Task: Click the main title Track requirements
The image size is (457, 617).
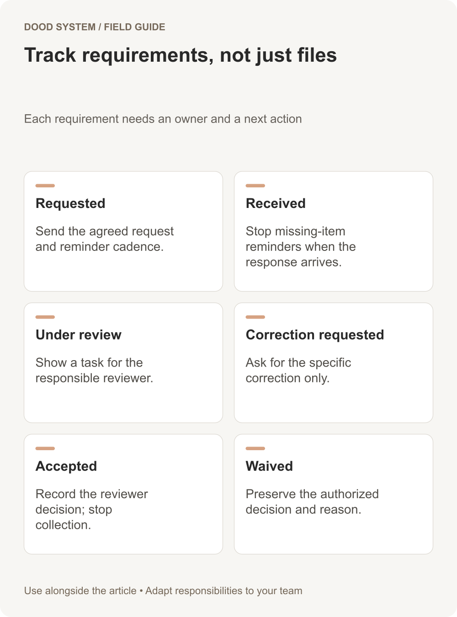Action: (x=181, y=55)
